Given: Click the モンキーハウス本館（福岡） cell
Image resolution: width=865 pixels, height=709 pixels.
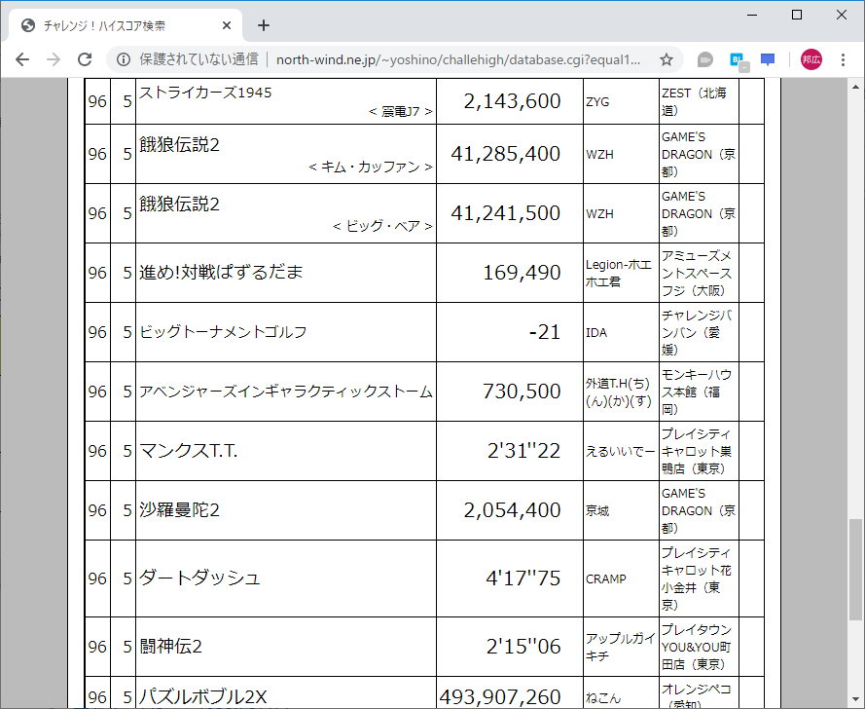Looking at the screenshot, I should [699, 392].
